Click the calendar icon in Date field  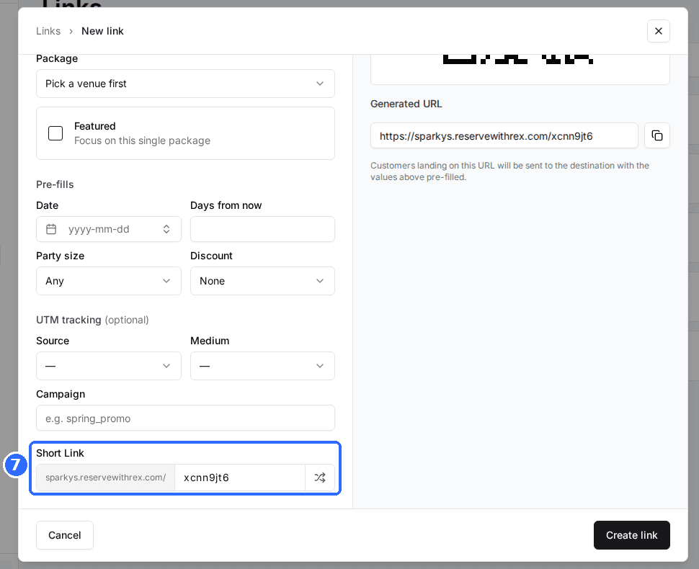[x=51, y=229]
